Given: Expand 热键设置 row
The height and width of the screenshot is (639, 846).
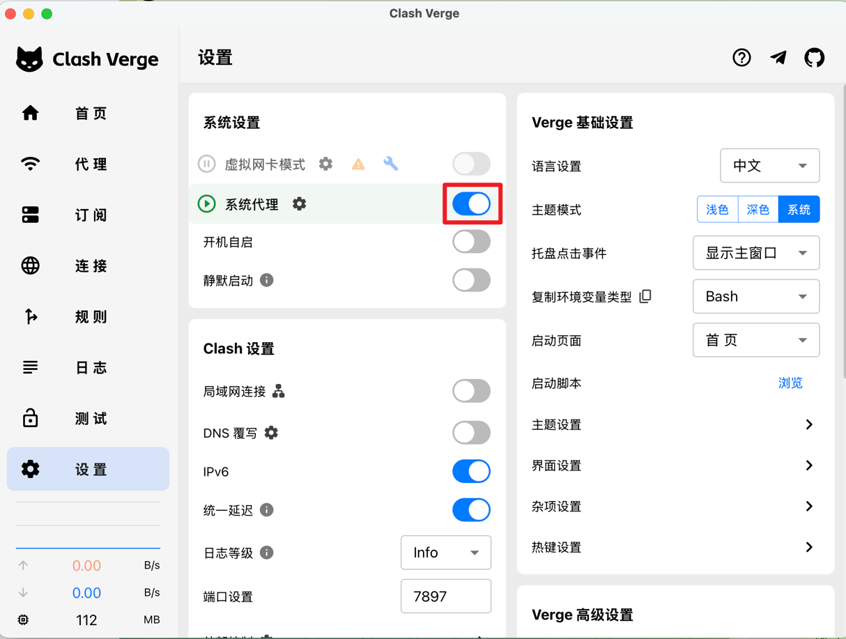Looking at the screenshot, I should coord(675,548).
